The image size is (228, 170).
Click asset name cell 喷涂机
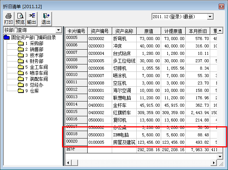(124, 76)
